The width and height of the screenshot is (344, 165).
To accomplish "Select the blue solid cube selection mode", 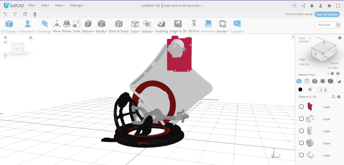I will [299, 81].
